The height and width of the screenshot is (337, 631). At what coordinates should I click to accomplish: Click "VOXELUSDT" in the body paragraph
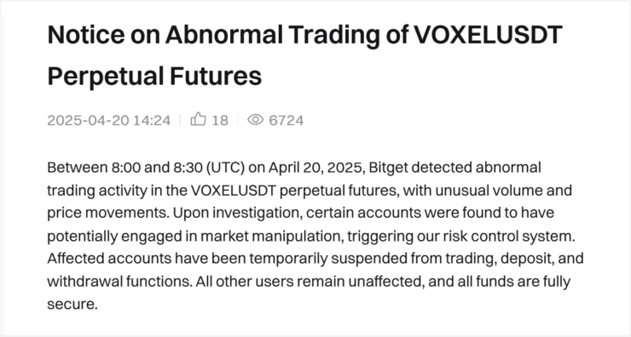coord(234,190)
